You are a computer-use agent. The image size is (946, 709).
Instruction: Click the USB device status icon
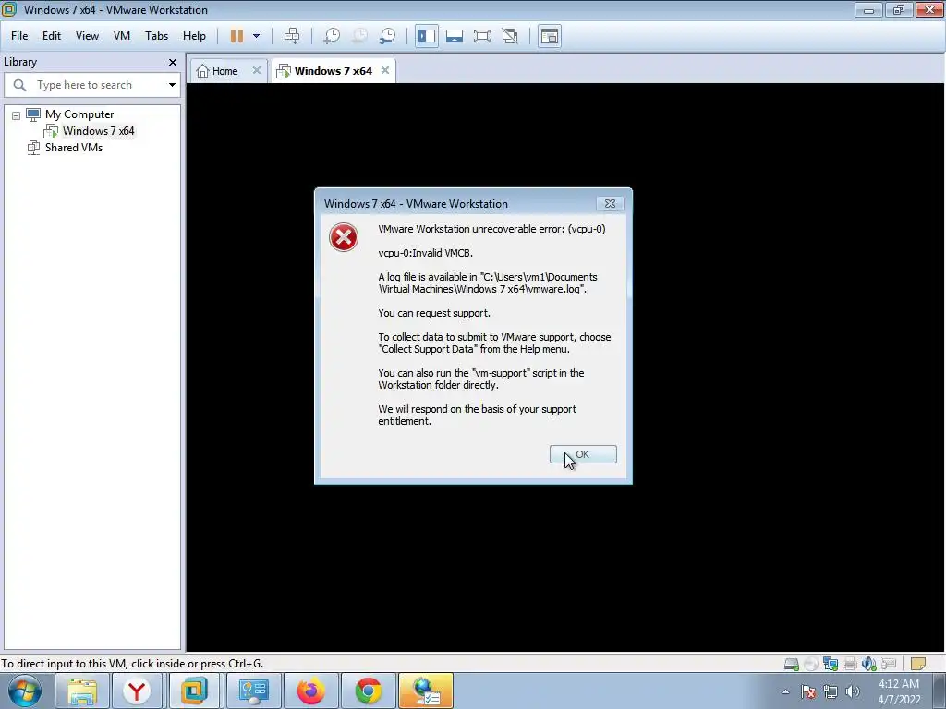(888, 665)
